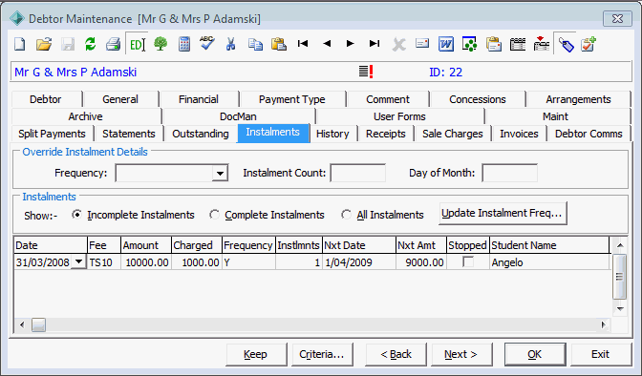Image resolution: width=642 pixels, height=376 pixels.
Task: Open the Word document icon
Action: point(446,44)
